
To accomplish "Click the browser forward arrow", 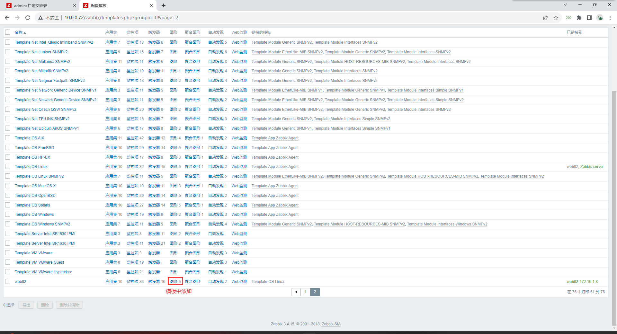I will click(17, 18).
